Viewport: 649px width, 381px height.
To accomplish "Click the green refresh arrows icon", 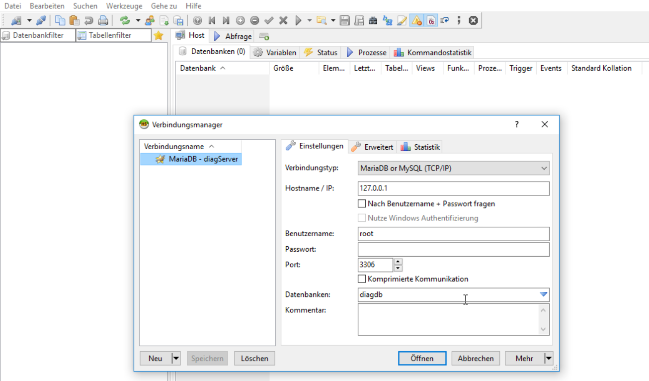I will tap(125, 20).
